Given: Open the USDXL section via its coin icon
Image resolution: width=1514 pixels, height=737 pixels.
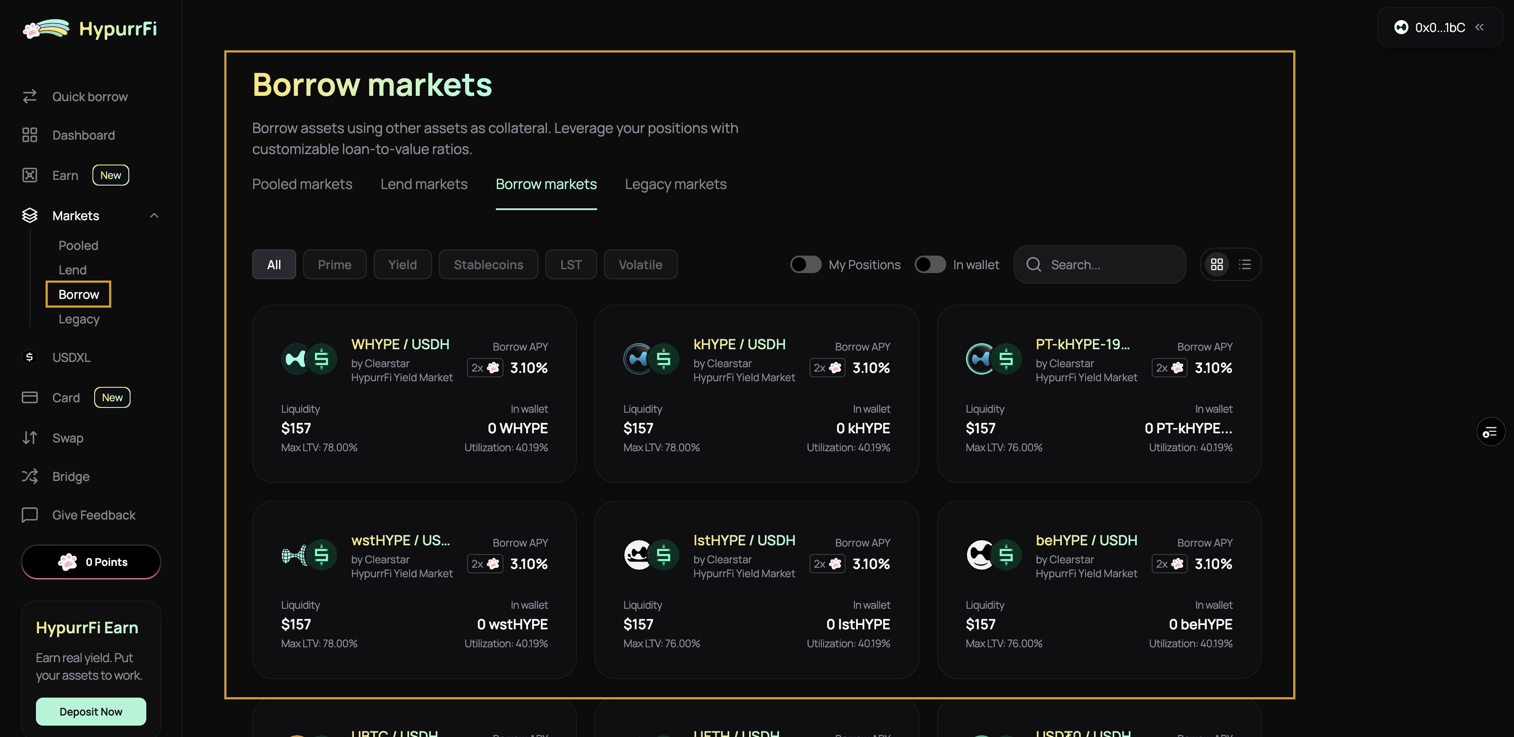Looking at the screenshot, I should tap(30, 356).
